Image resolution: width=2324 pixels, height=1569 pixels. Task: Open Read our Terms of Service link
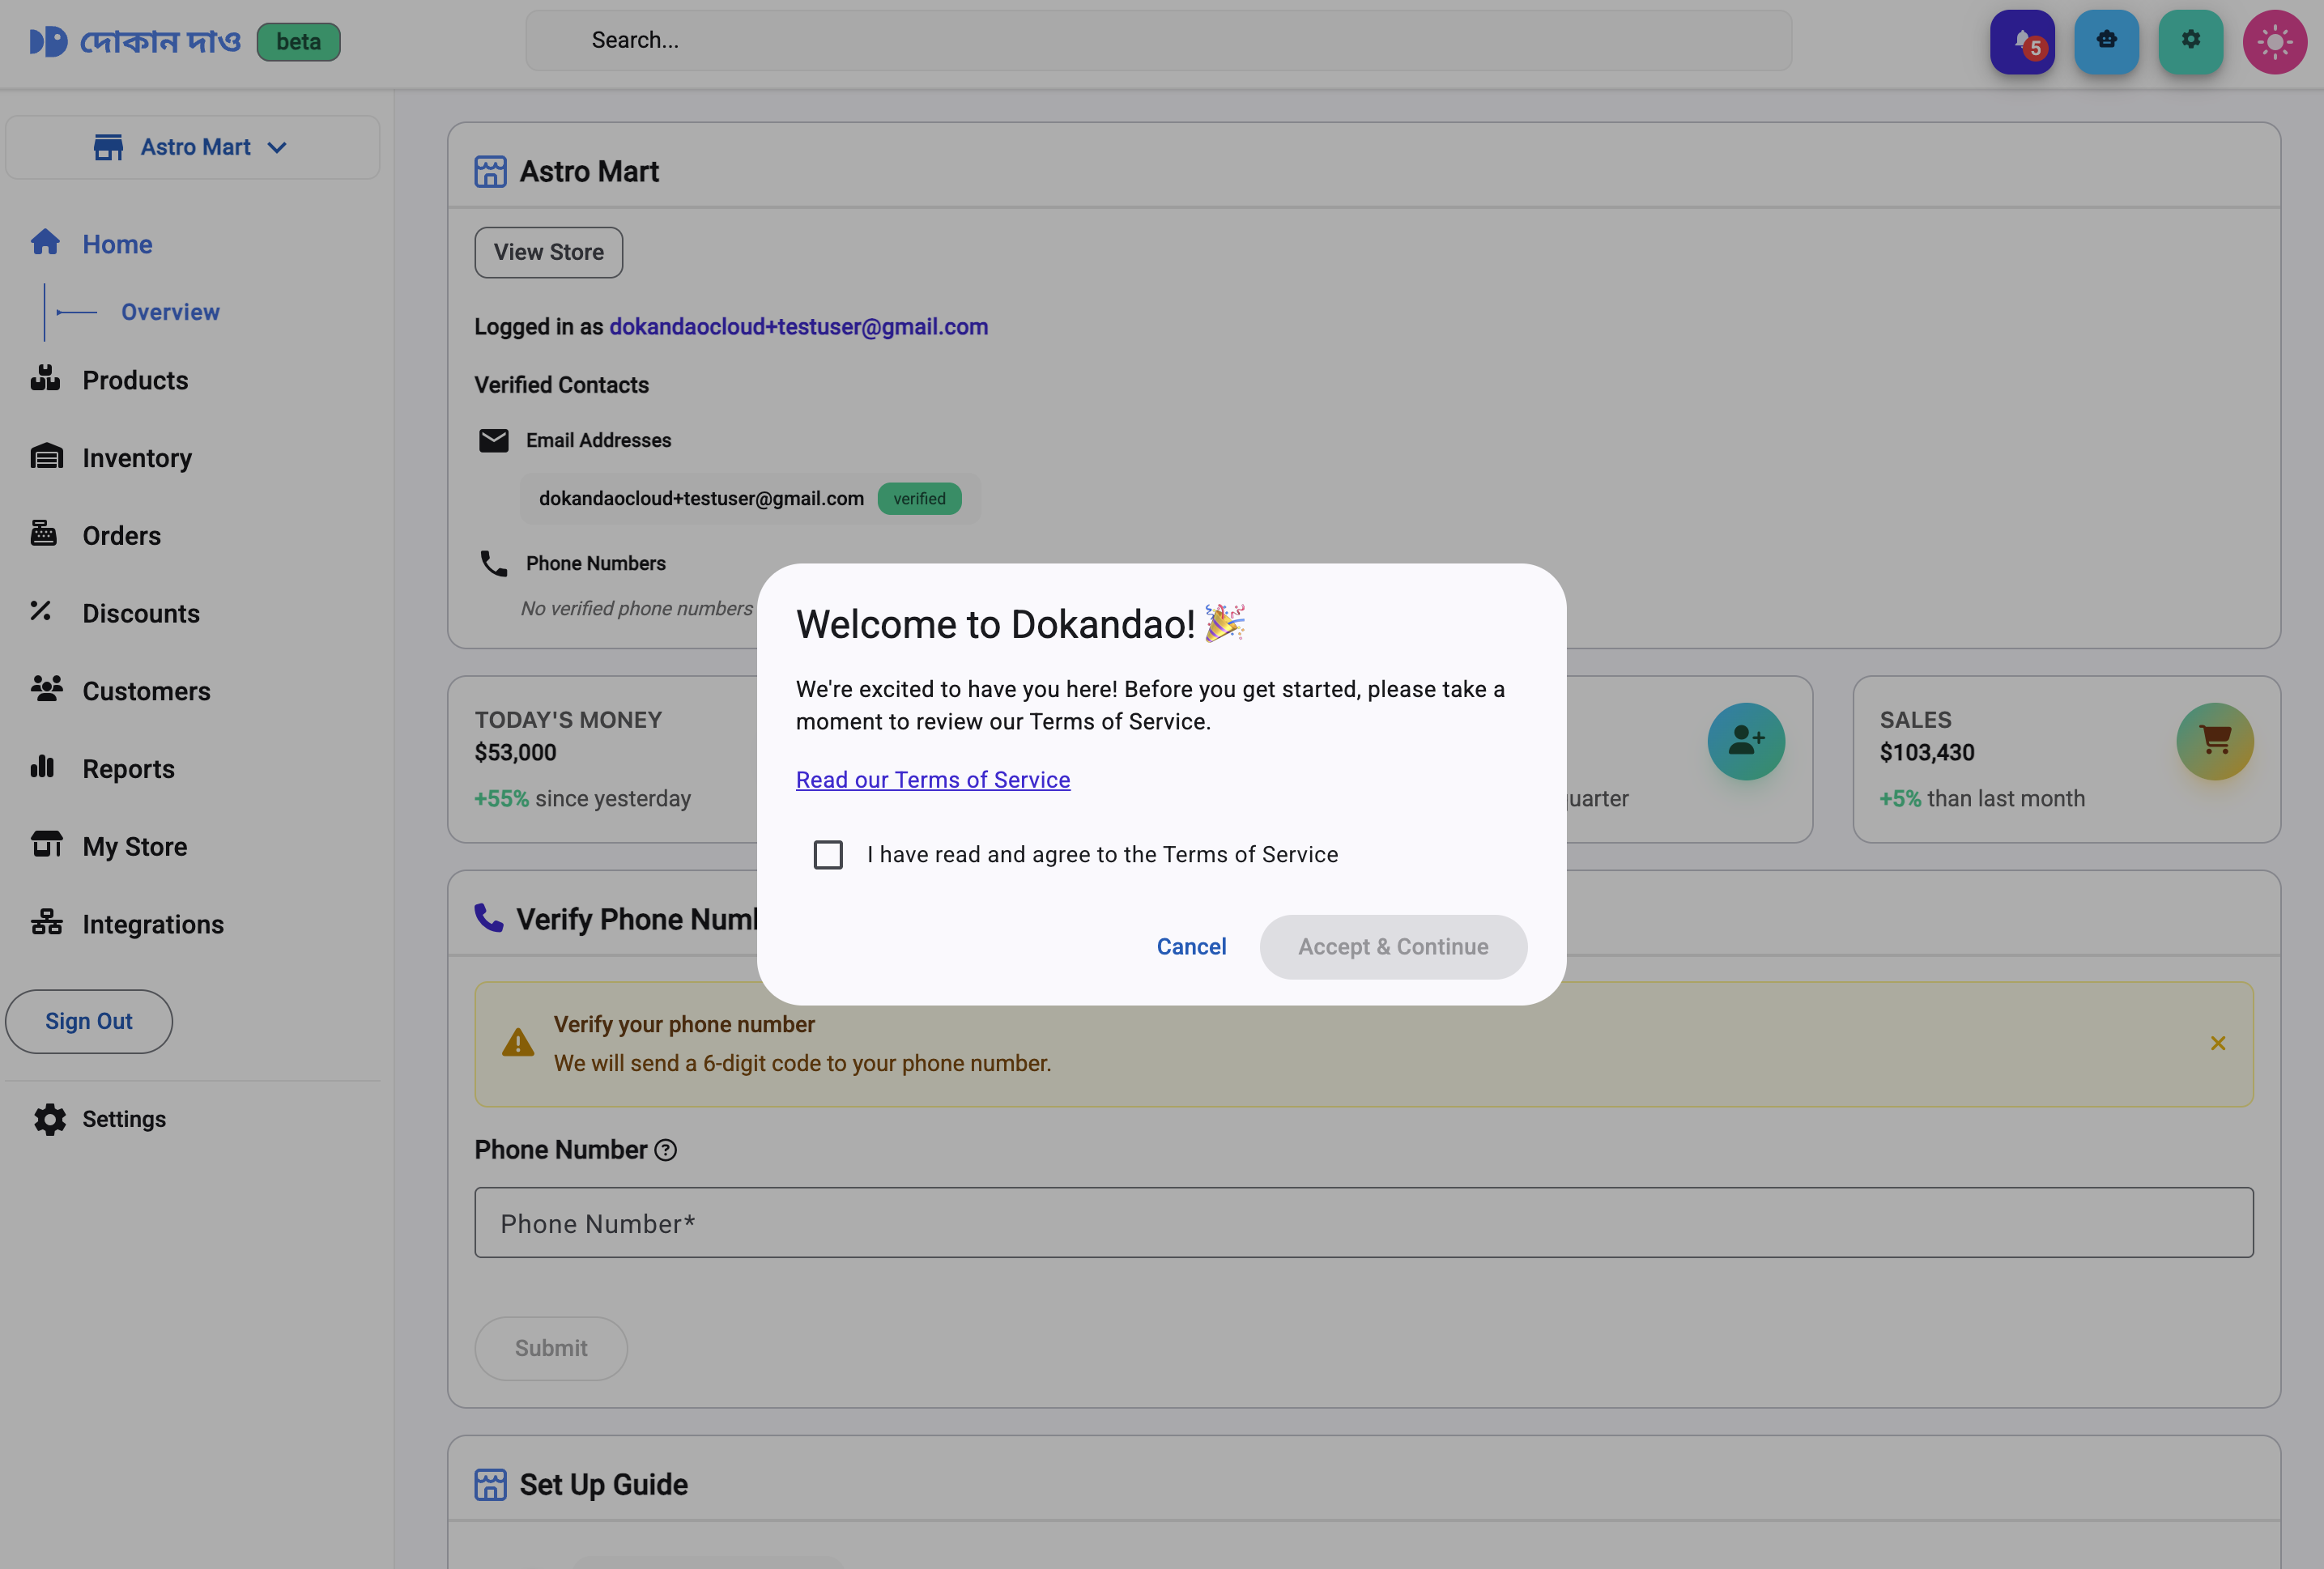click(x=932, y=780)
